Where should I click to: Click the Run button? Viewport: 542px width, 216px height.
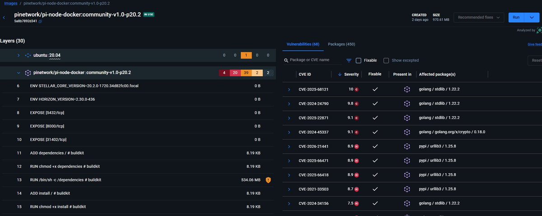[516, 18]
